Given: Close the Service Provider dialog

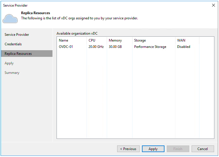Looking at the screenshot, I should (214, 5).
